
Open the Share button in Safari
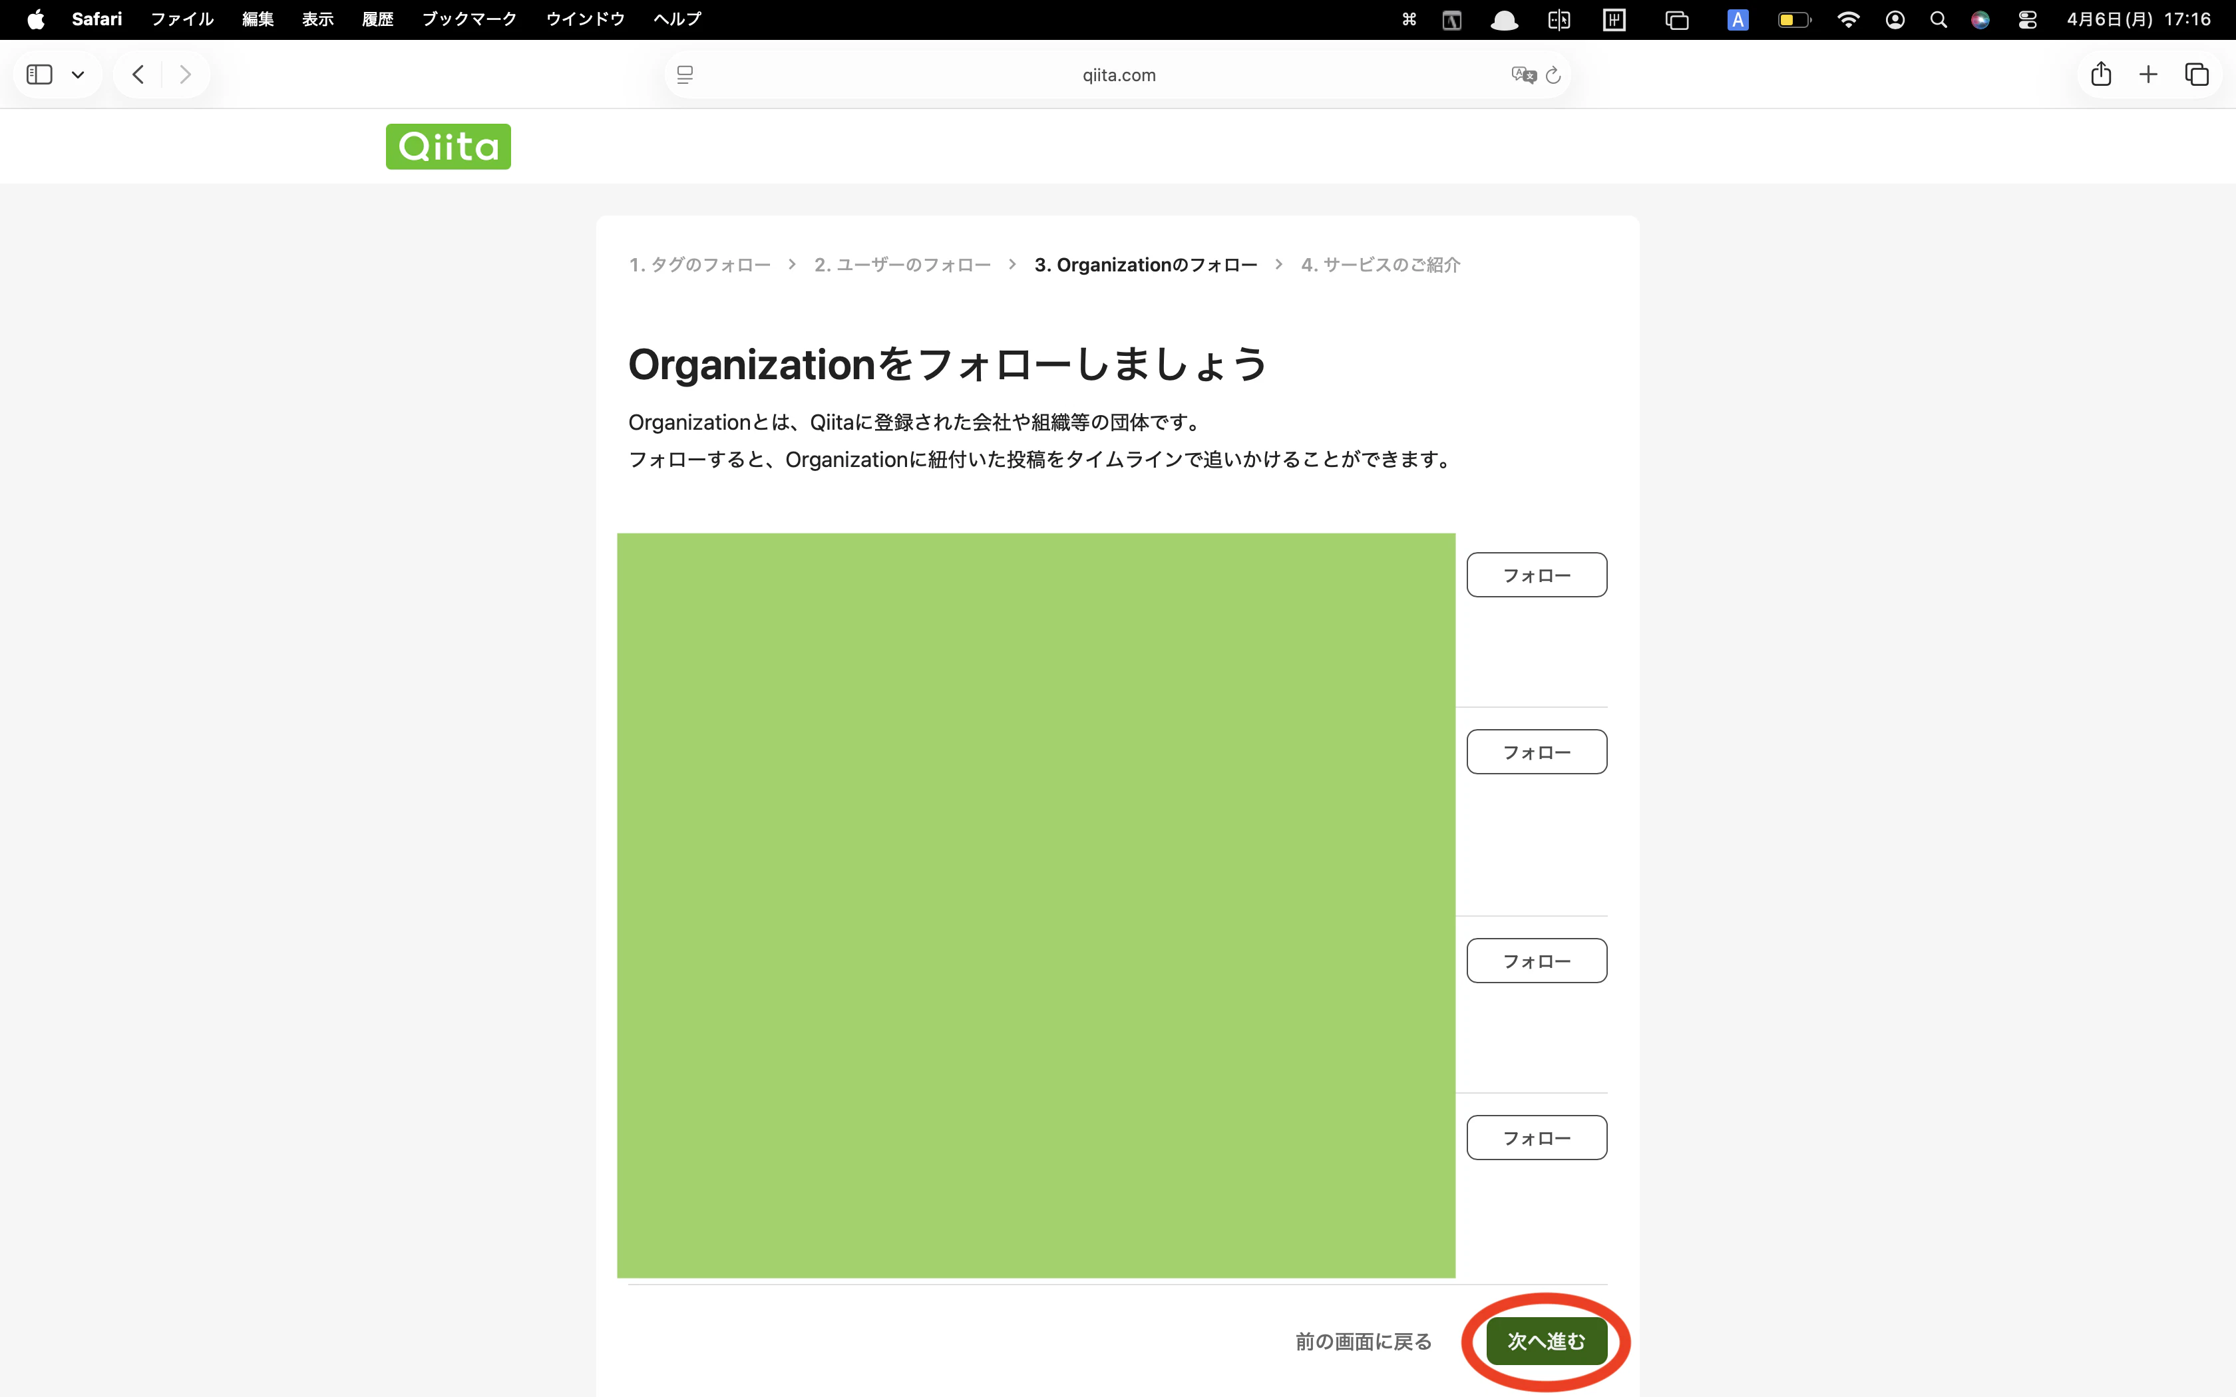coord(2101,74)
